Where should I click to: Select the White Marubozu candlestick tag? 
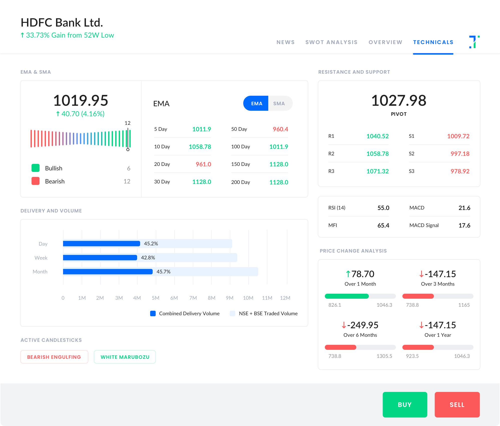click(x=125, y=357)
